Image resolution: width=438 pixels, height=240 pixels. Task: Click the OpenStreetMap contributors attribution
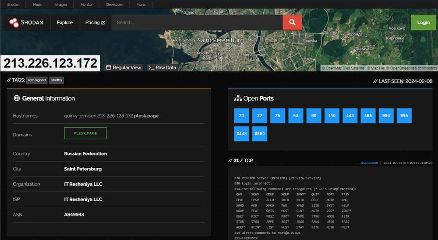point(411,68)
